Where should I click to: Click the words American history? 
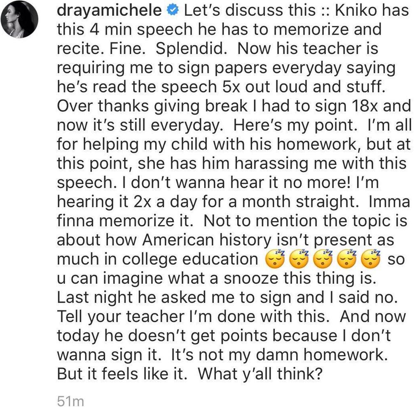pos(207,240)
